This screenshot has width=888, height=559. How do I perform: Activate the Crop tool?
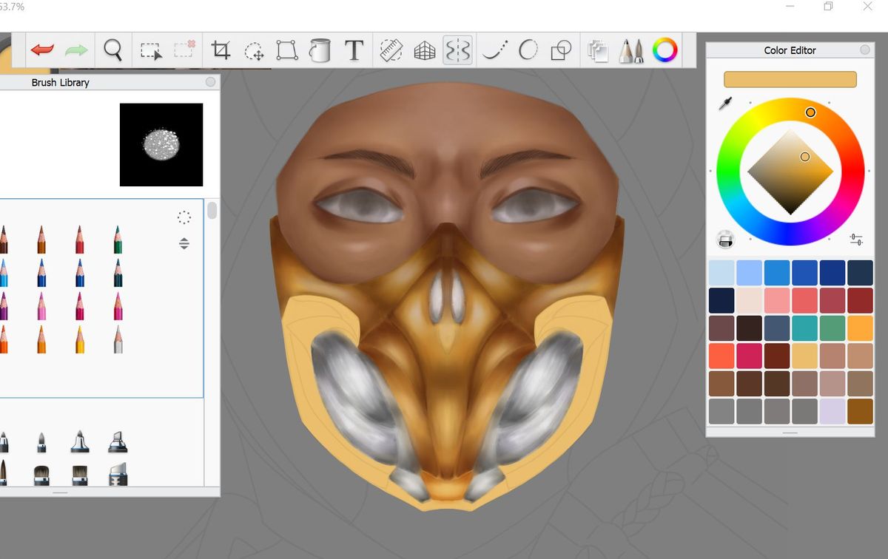(221, 50)
